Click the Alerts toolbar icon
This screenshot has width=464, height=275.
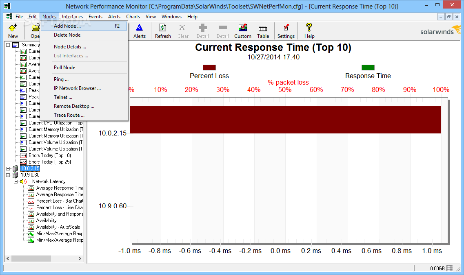click(140, 28)
